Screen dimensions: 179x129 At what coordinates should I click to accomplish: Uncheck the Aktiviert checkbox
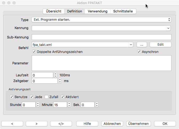(x=63, y=97)
